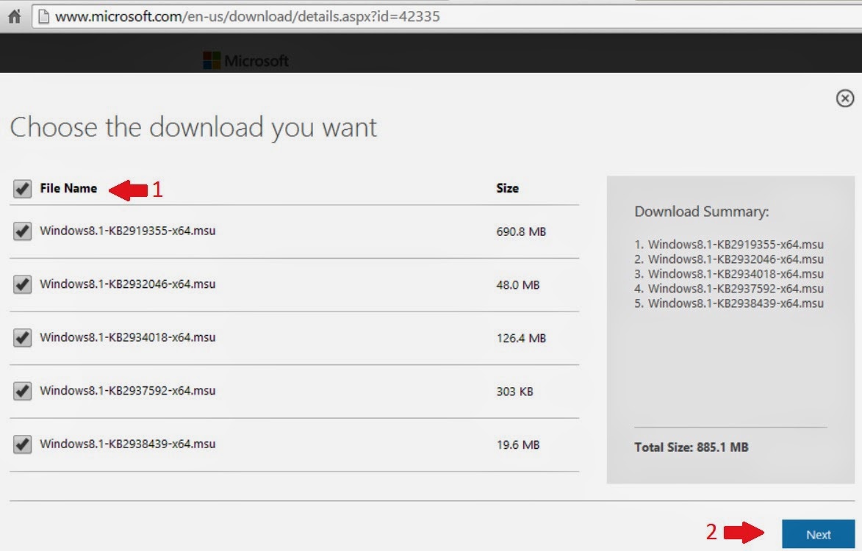Click summary item 1 KB2919355
Screen dimensions: 862x551
coord(729,244)
